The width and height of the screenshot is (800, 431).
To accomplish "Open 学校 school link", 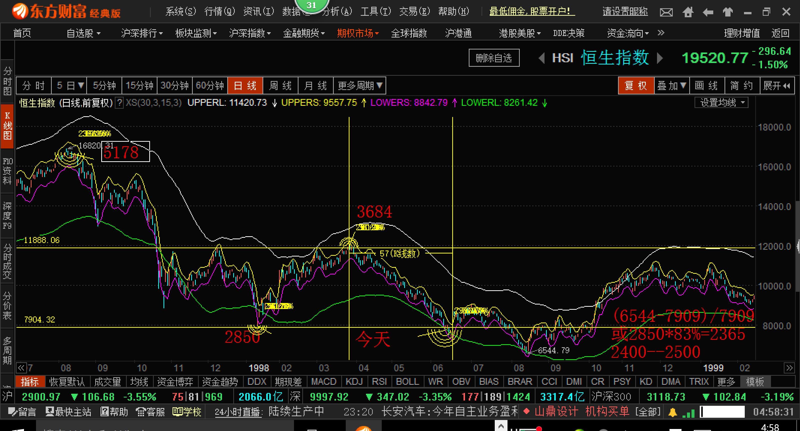I will [187, 412].
